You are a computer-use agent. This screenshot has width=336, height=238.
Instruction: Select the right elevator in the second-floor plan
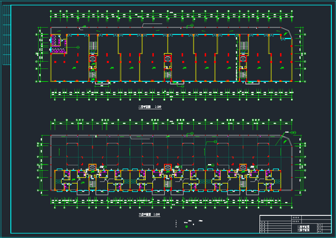pos(243,59)
